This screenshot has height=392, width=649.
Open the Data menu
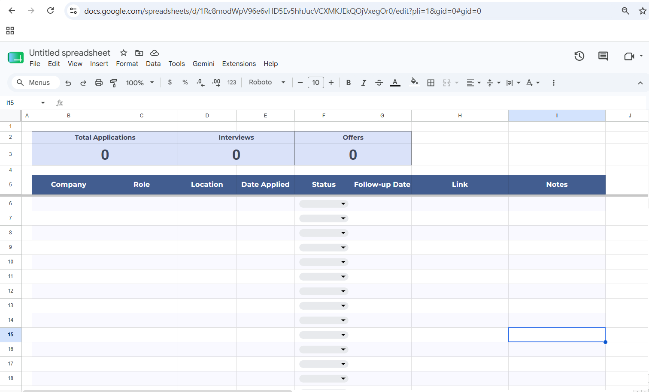tap(153, 63)
